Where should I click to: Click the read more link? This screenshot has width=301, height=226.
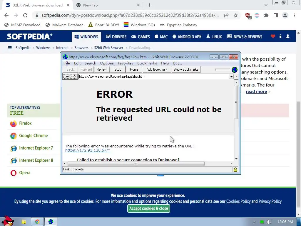pos(256,92)
